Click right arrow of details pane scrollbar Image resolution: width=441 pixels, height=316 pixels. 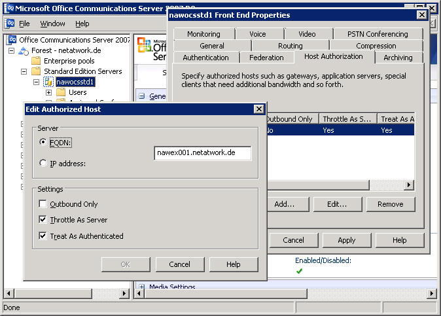point(432,294)
